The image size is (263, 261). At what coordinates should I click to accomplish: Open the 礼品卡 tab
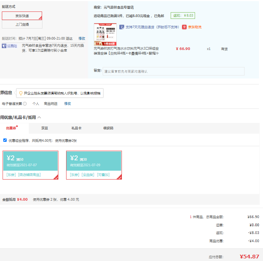[x=76, y=128]
